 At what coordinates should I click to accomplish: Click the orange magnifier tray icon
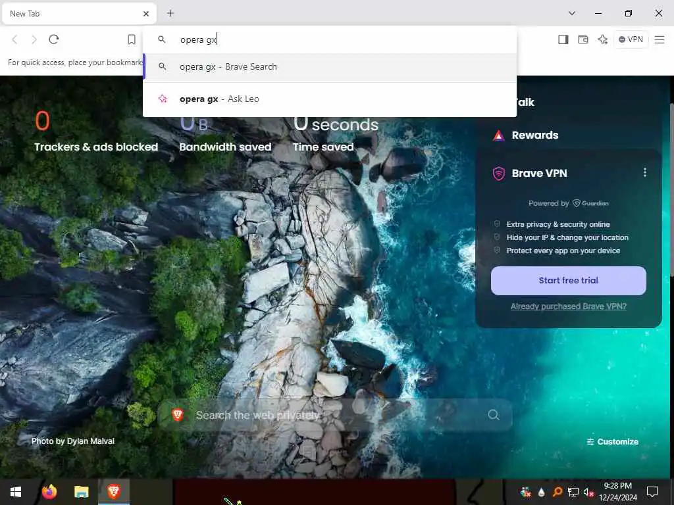point(557,492)
